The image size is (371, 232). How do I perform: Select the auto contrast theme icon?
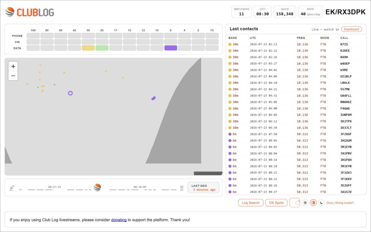(313, 203)
